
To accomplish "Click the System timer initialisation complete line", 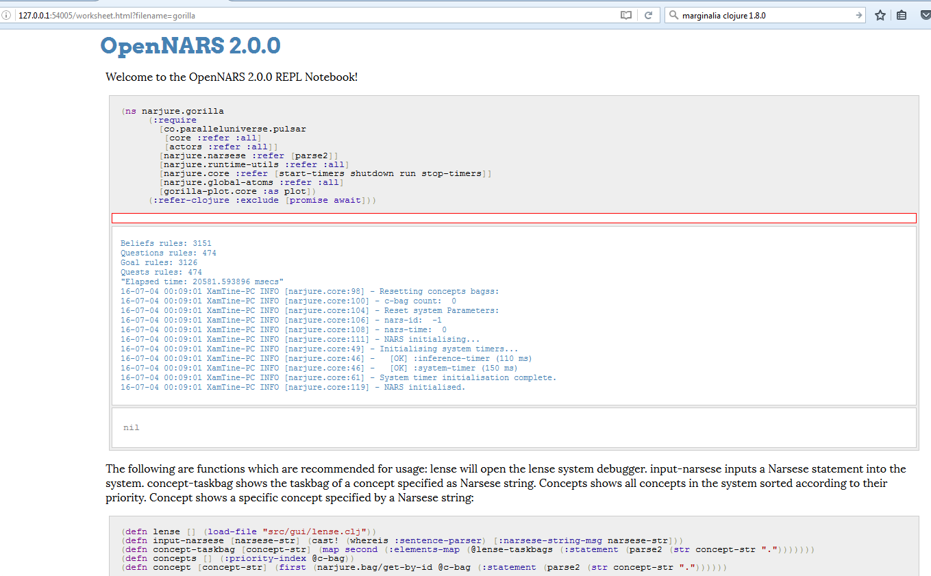I will [x=338, y=377].
